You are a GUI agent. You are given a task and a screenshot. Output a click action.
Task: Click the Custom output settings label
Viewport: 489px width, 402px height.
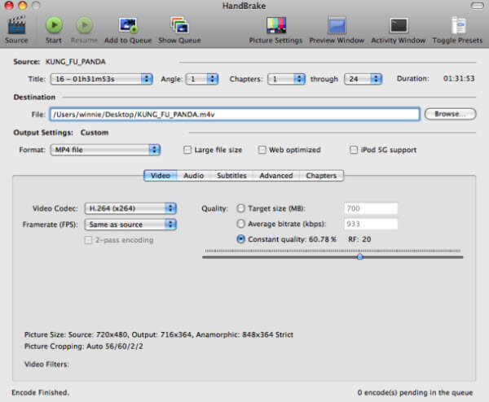click(95, 133)
